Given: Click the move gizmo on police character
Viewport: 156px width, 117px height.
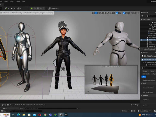Looking at the screenshot, I should click(x=63, y=69).
